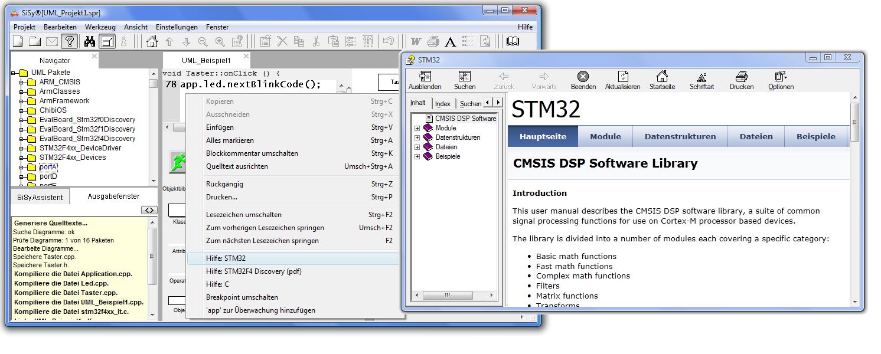Image resolution: width=881 pixels, height=354 pixels.
Task: Expand the ARM_CMSIS package node
Action: pyautogui.click(x=22, y=83)
